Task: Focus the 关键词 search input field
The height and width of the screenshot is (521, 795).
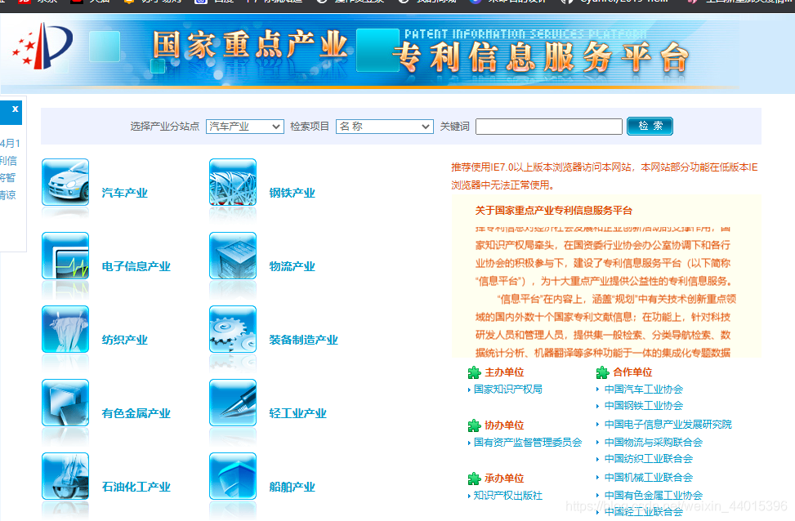Action: (549, 127)
